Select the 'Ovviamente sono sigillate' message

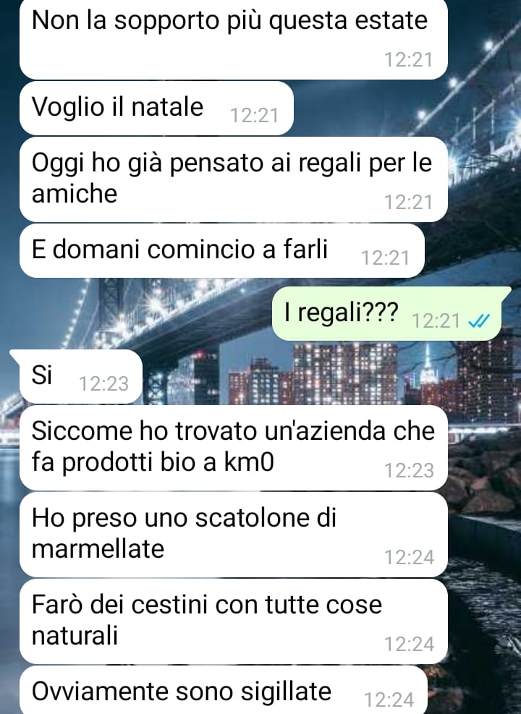click(223, 690)
